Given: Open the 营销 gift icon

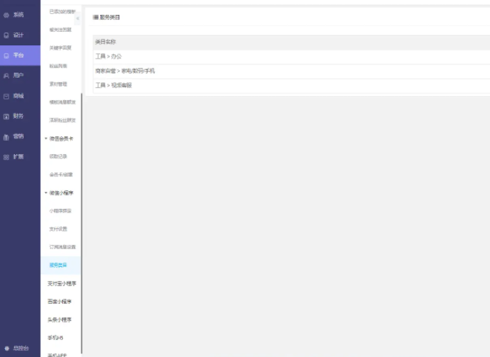Looking at the screenshot, I should [x=6, y=137].
